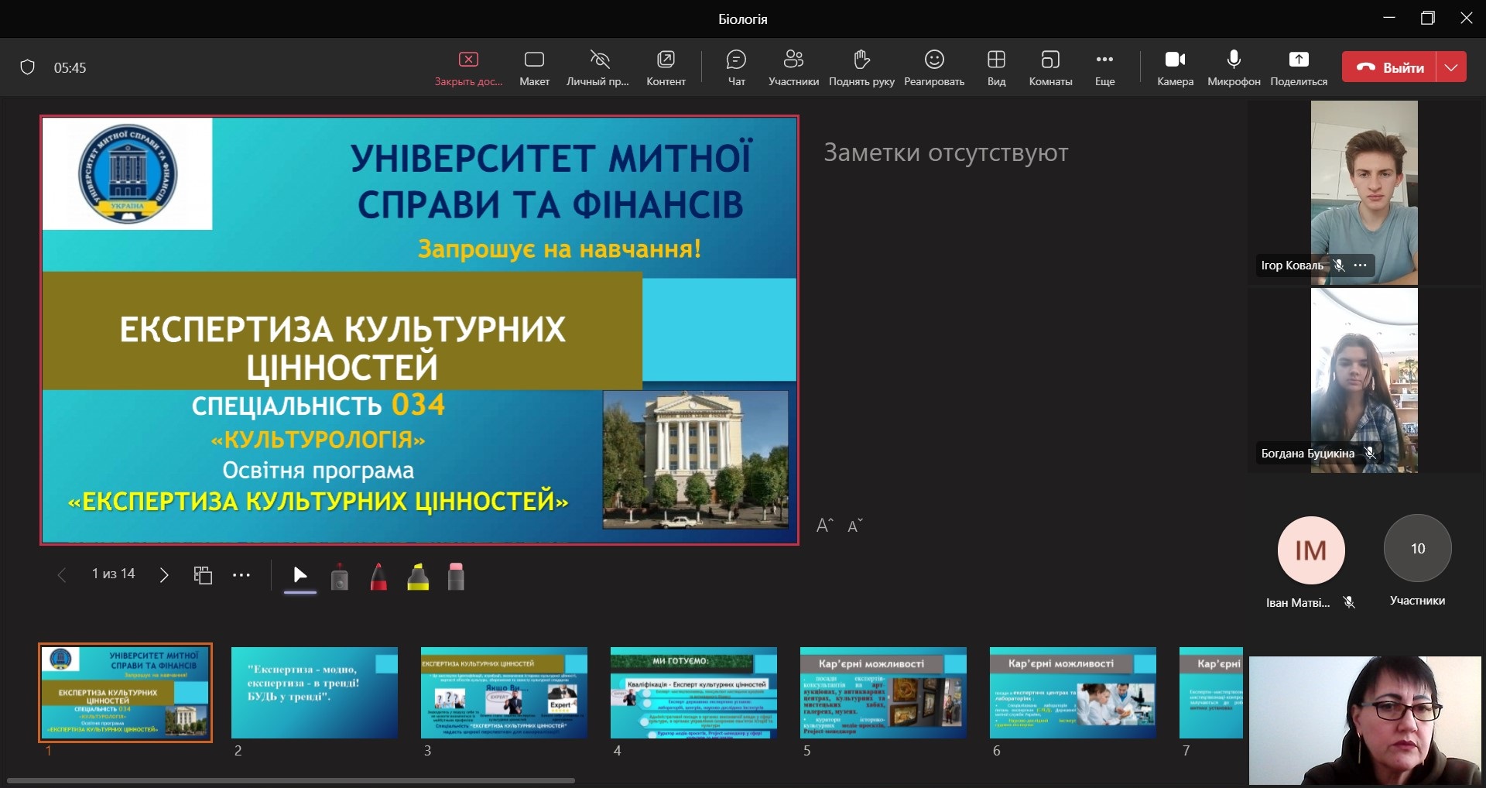
Task: Click the Поделиться share button
Action: tap(1299, 68)
